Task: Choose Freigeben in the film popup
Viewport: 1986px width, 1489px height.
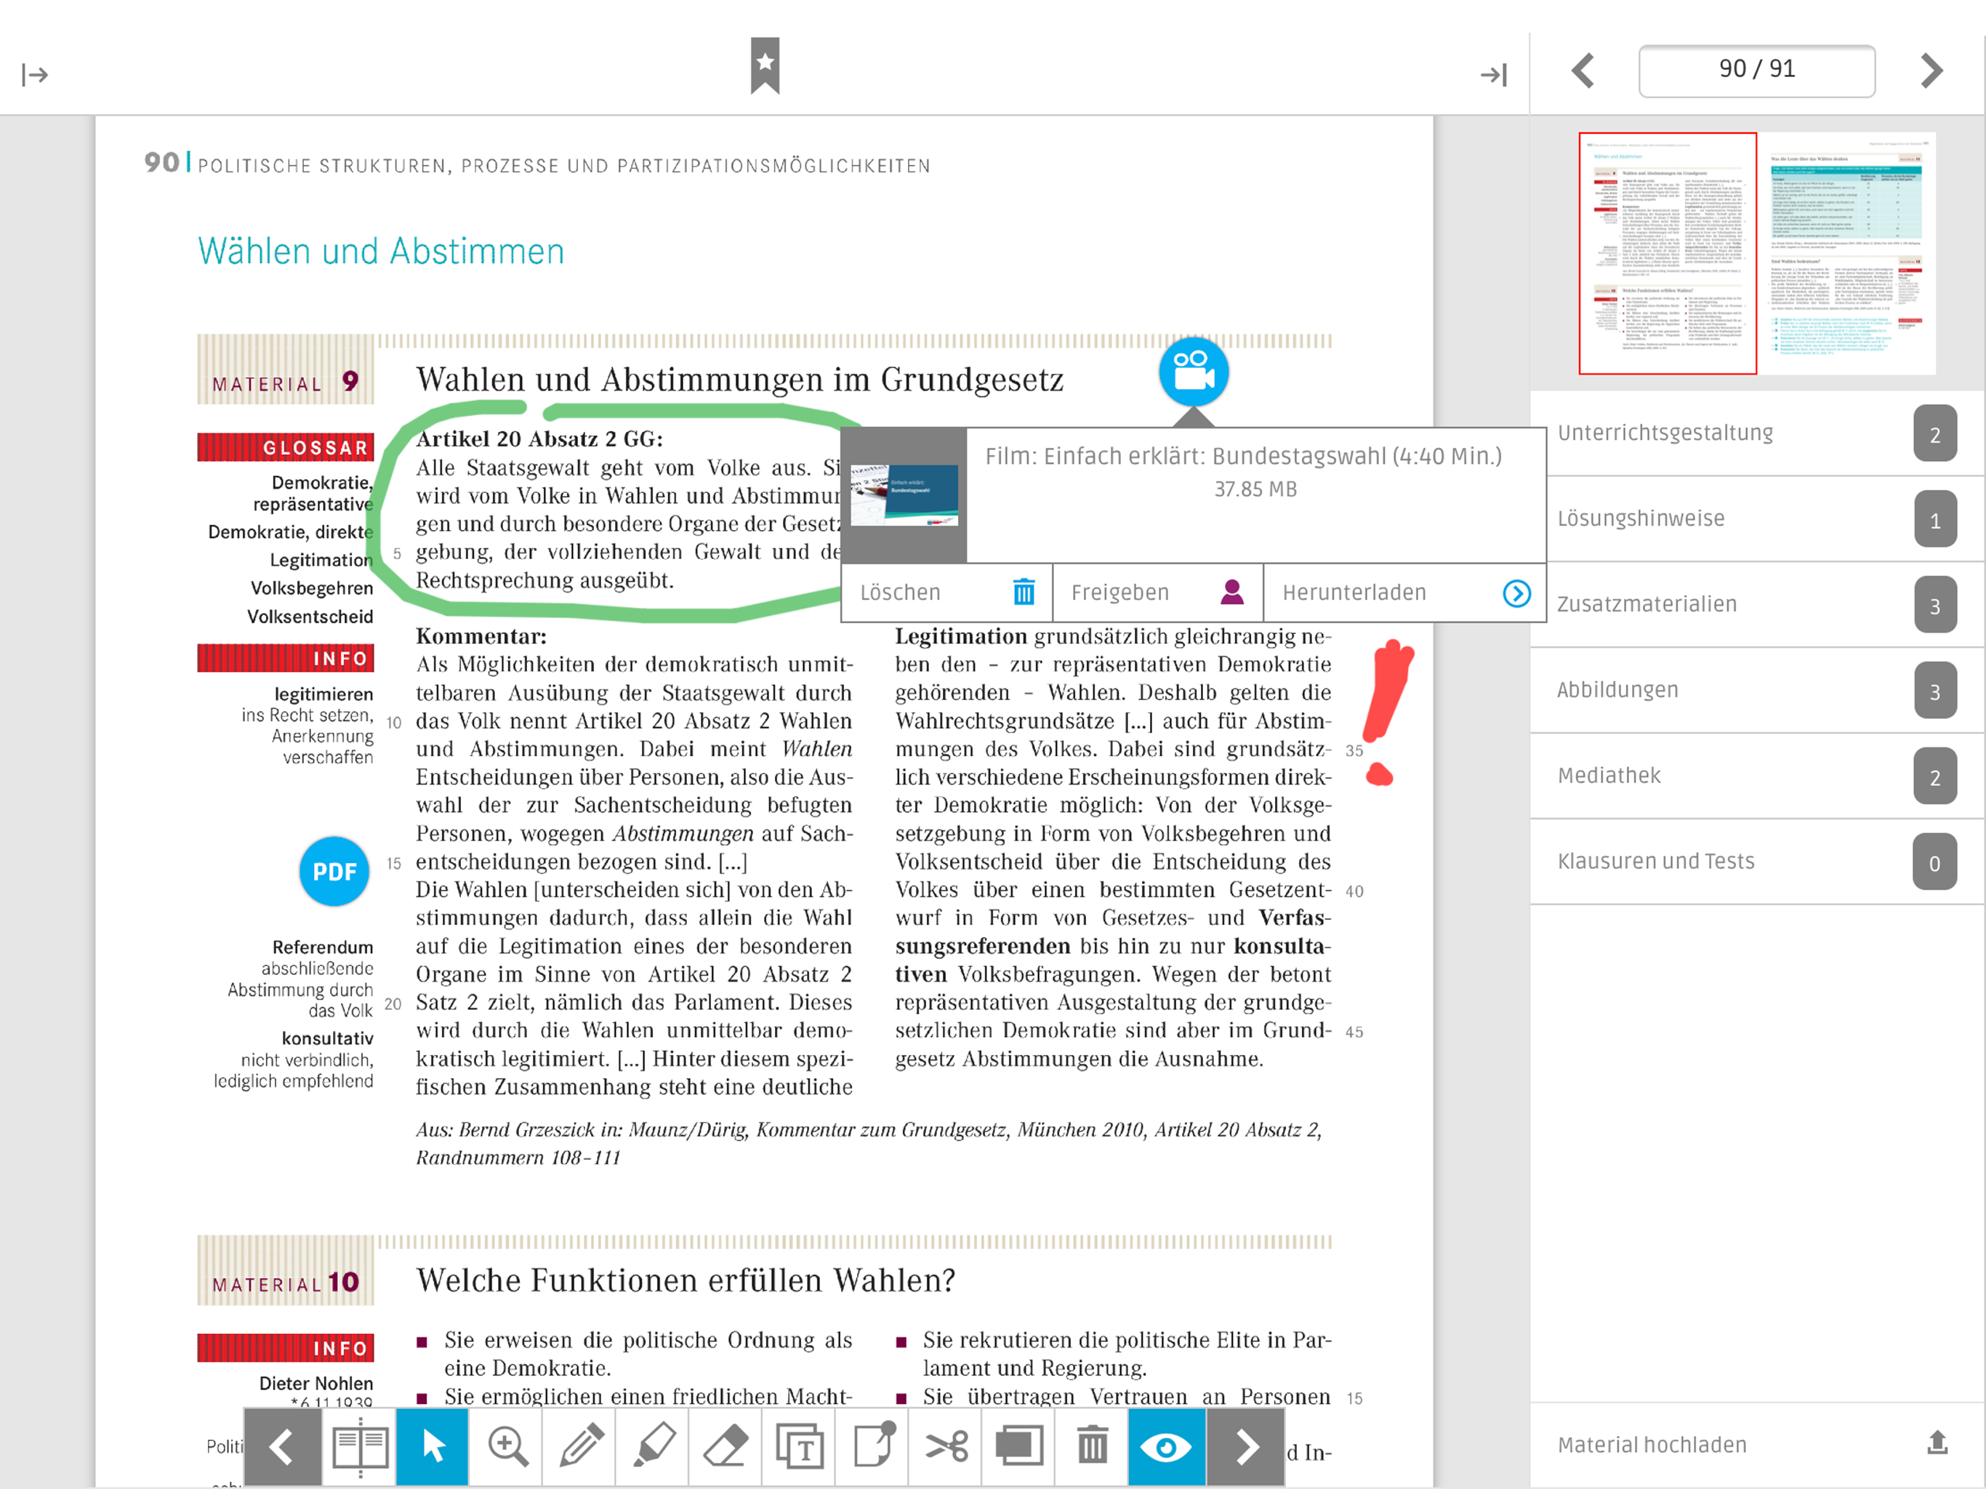Action: (1157, 593)
